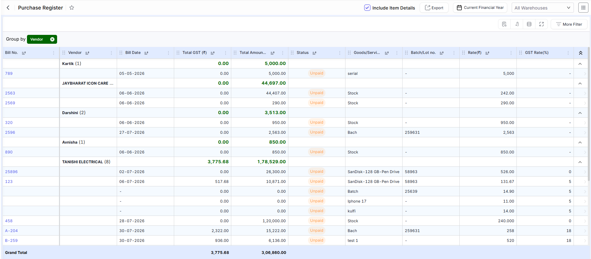The height and width of the screenshot is (259, 591).
Task: Open the Status column options menu
Action: (340, 53)
